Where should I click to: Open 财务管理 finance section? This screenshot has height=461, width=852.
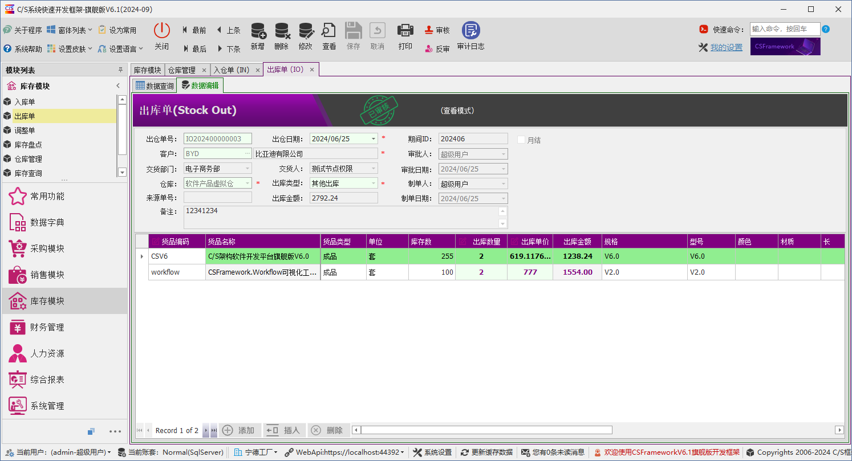(64, 328)
